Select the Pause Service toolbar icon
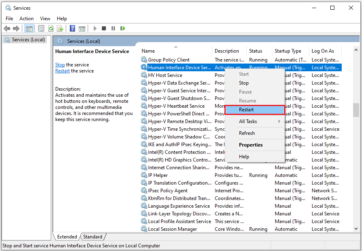 [113, 28]
